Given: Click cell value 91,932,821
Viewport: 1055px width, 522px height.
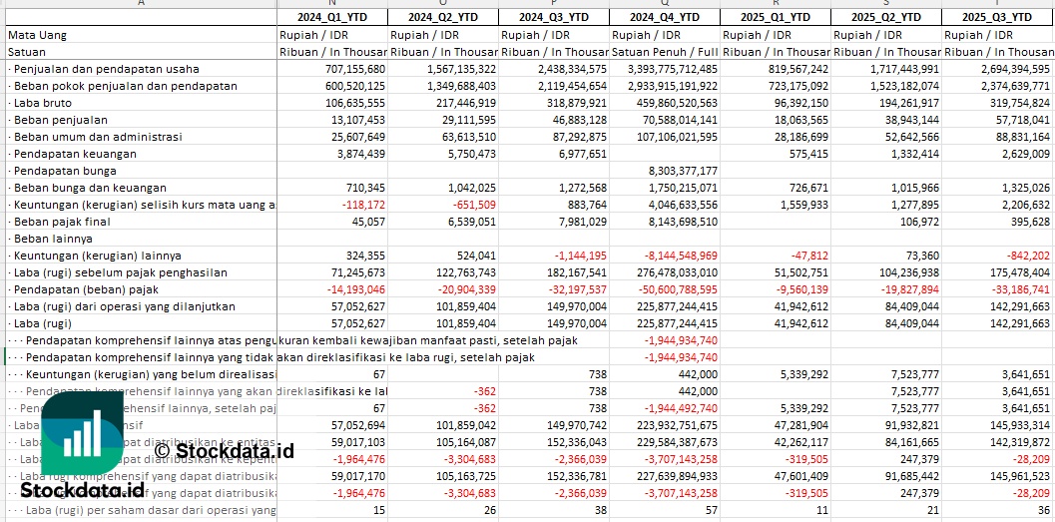Looking at the screenshot, I should tap(913, 425).
